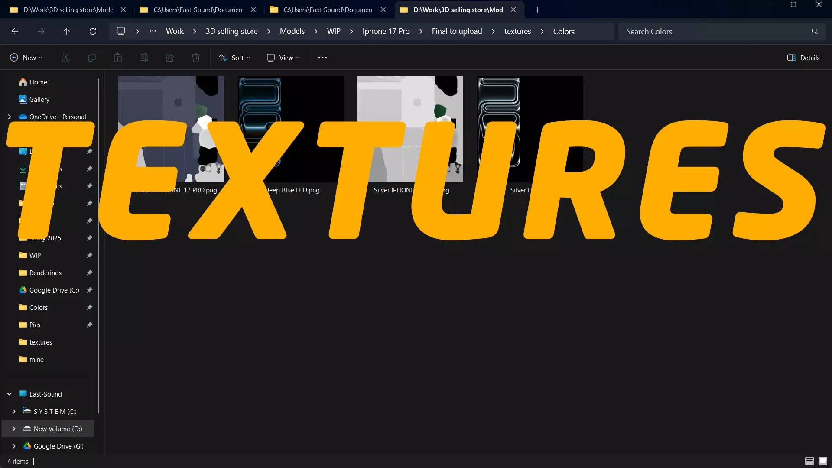Click Iphone 17 Pro in the breadcrumb
This screenshot has height=468, width=832.
386,31
